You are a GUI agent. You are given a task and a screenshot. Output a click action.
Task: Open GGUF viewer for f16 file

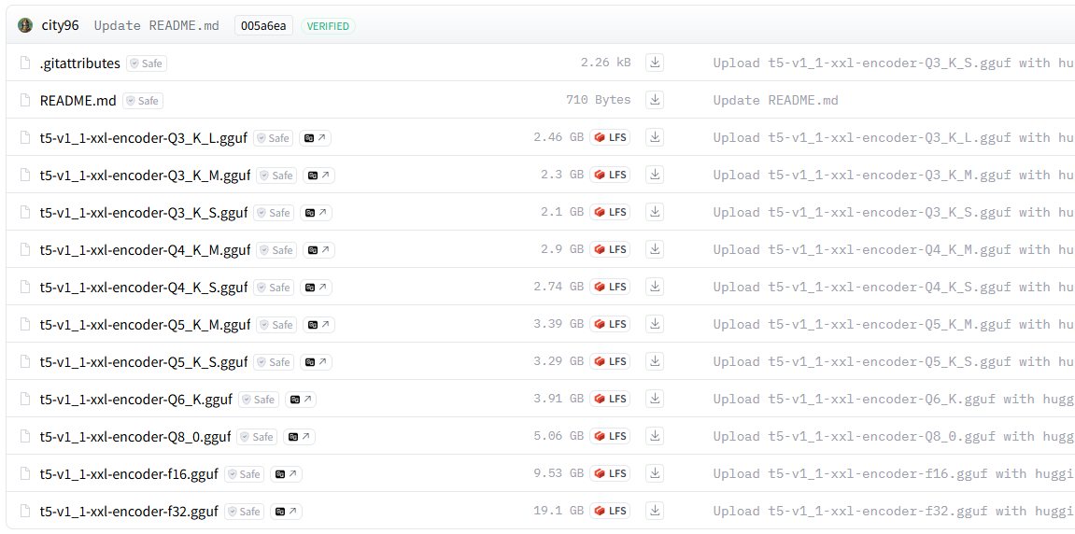pos(287,473)
